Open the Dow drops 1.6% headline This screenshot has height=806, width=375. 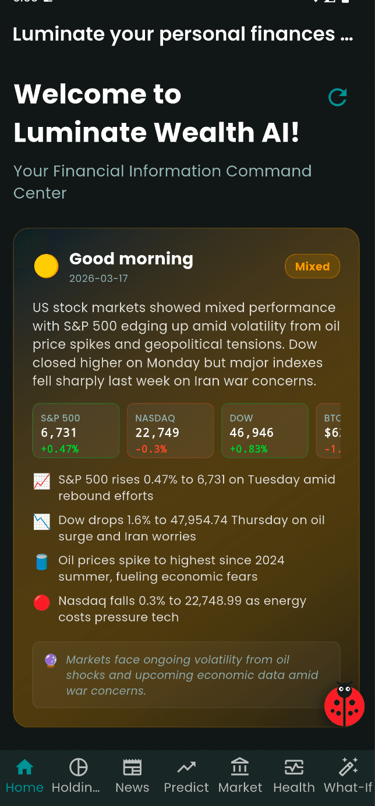click(x=191, y=528)
